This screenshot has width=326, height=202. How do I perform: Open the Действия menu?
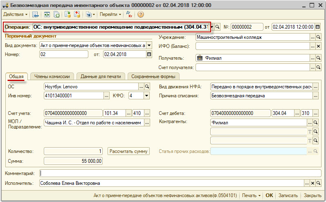click(x=16, y=14)
